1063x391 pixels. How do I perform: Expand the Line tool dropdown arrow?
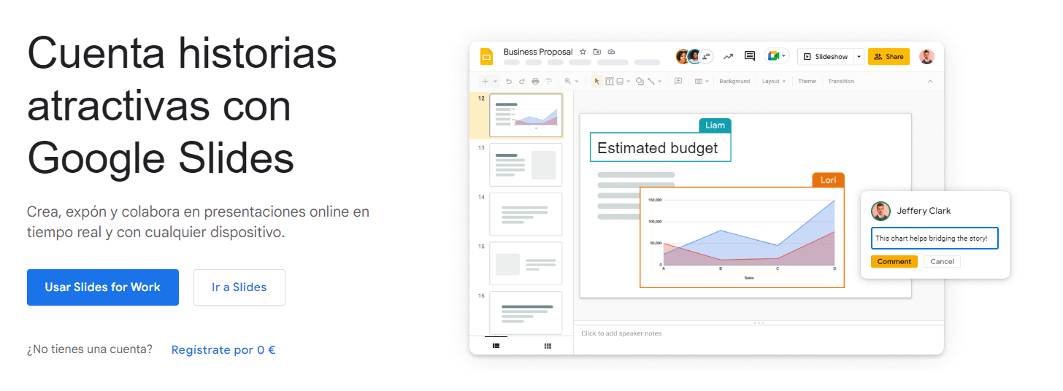(660, 82)
